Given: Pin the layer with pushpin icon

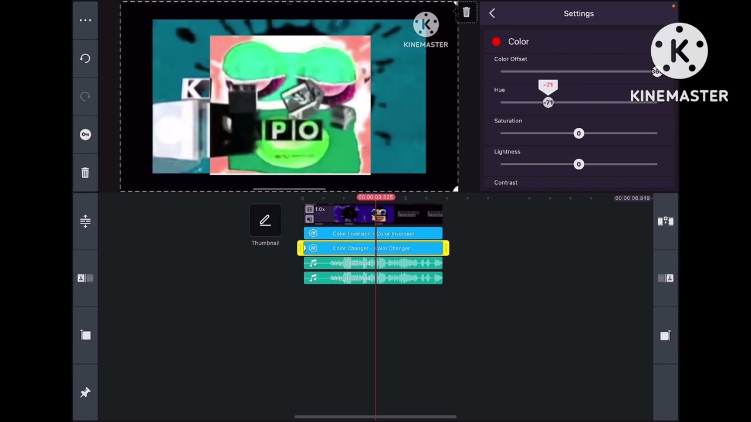Looking at the screenshot, I should click(x=85, y=392).
